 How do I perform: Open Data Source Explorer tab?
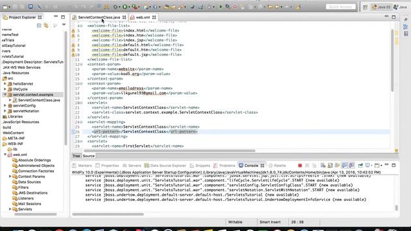click(166, 166)
